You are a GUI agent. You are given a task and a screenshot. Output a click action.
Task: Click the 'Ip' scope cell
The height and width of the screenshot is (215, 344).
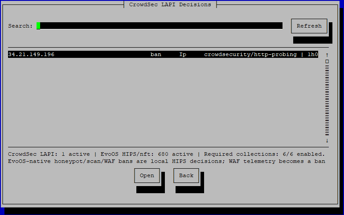pos(183,54)
